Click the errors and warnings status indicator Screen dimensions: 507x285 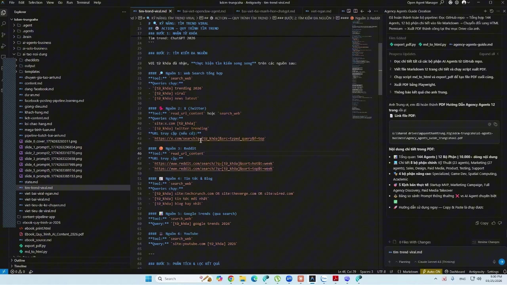18,272
